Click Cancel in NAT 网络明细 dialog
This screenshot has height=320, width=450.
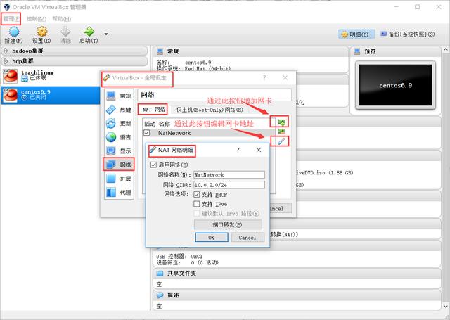point(247,237)
